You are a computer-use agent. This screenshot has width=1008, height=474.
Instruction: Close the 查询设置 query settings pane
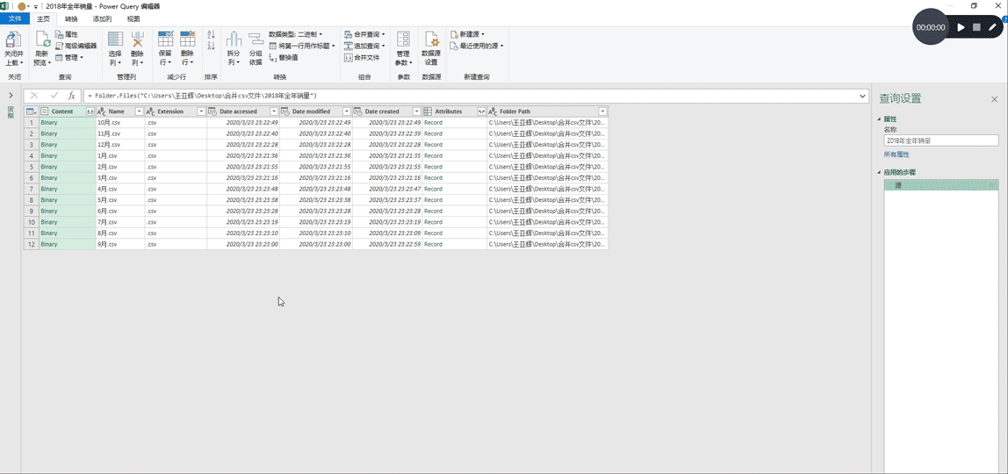pos(995,99)
